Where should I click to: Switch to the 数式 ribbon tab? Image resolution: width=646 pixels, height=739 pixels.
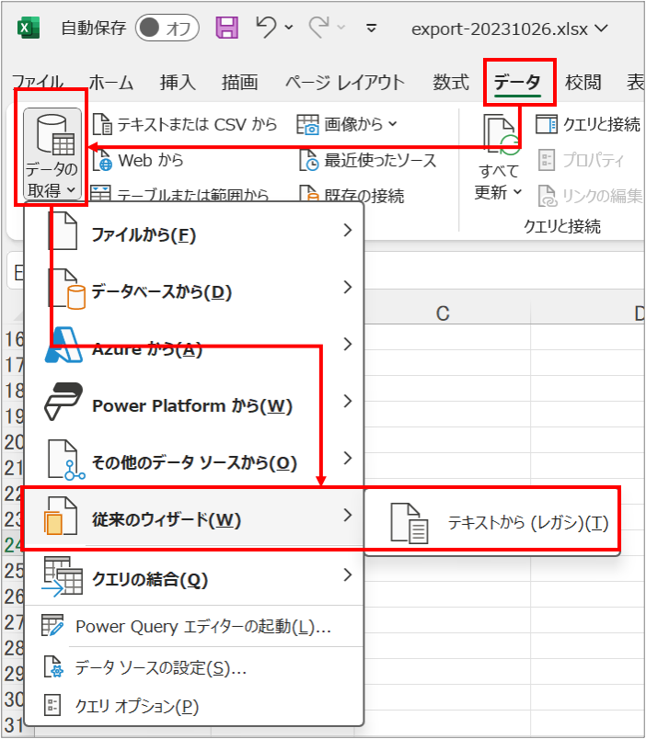[451, 83]
